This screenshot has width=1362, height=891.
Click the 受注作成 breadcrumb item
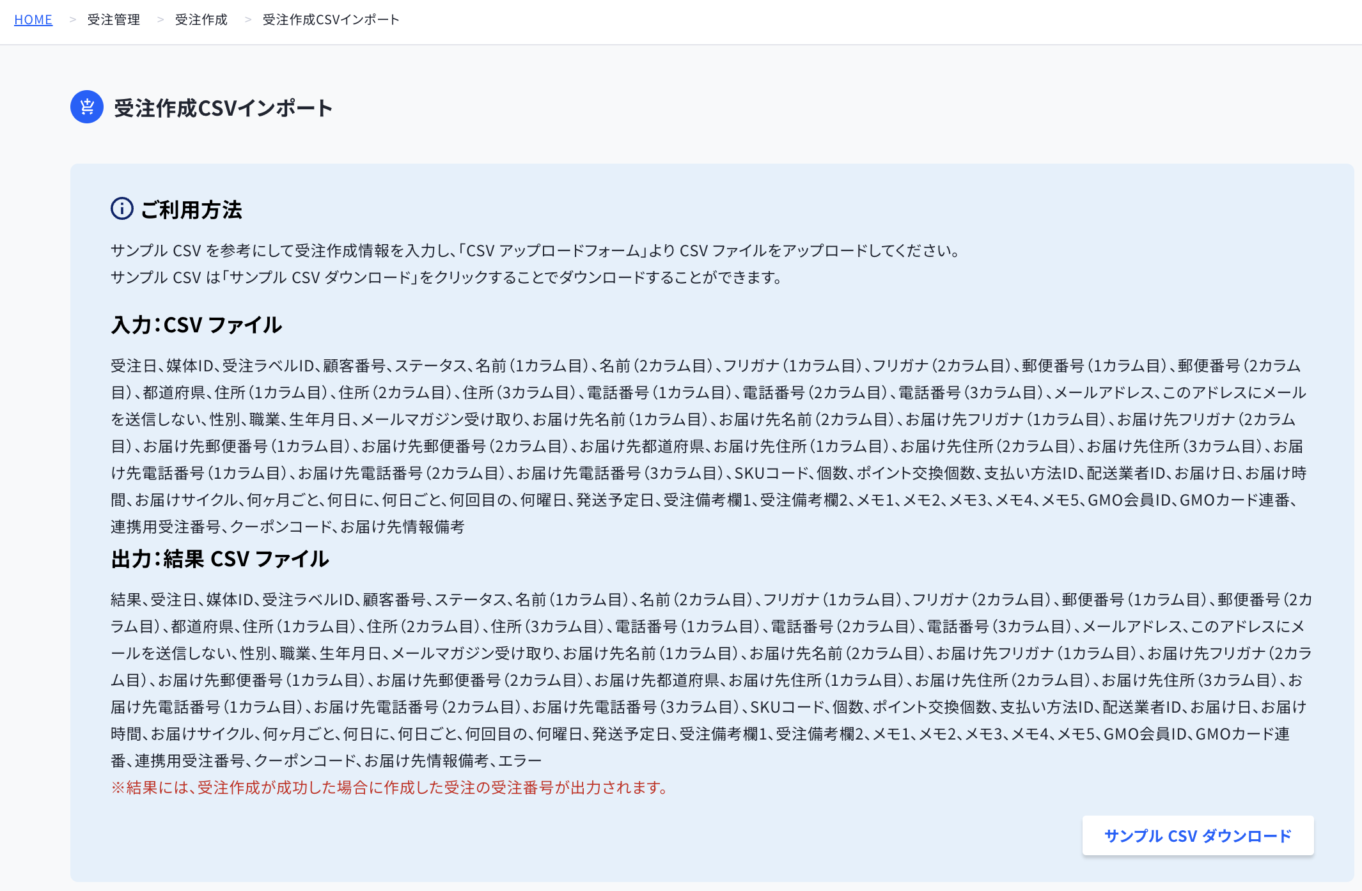click(201, 20)
